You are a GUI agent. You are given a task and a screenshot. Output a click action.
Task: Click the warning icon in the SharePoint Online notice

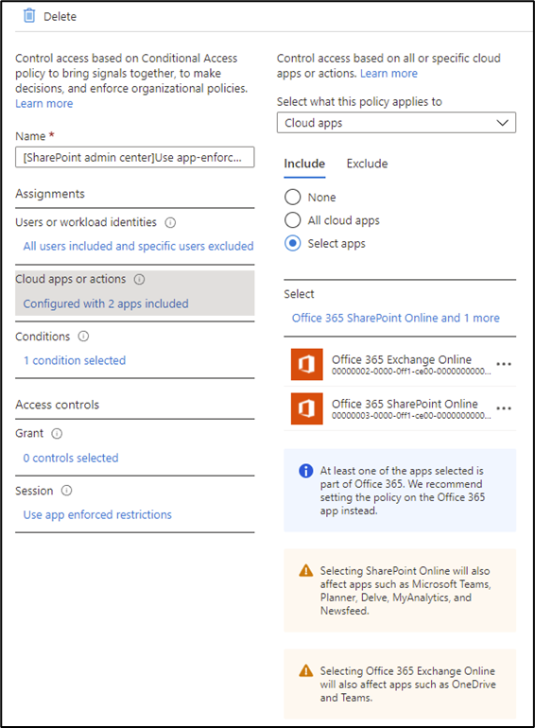305,570
